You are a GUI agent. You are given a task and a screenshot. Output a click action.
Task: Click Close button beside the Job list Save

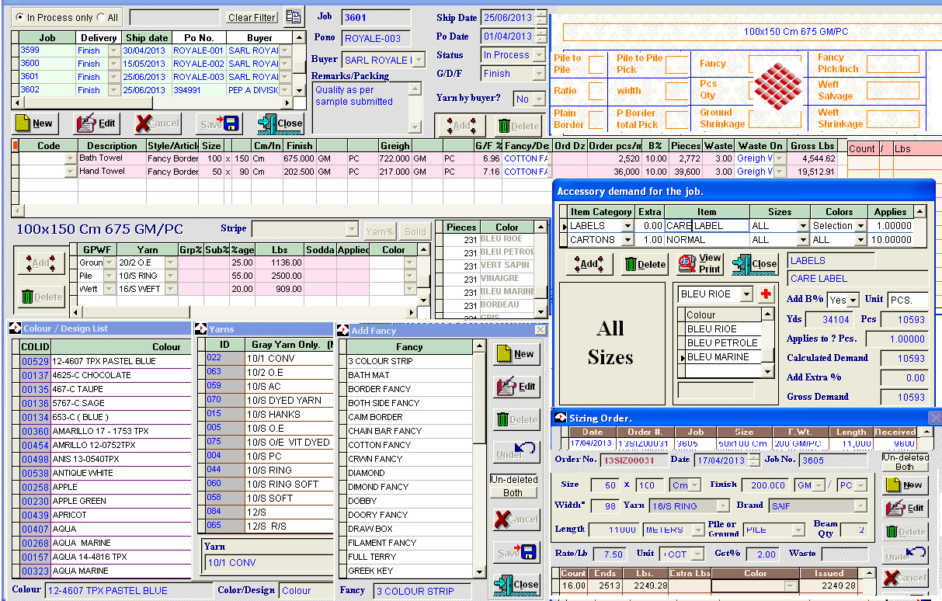tap(280, 123)
